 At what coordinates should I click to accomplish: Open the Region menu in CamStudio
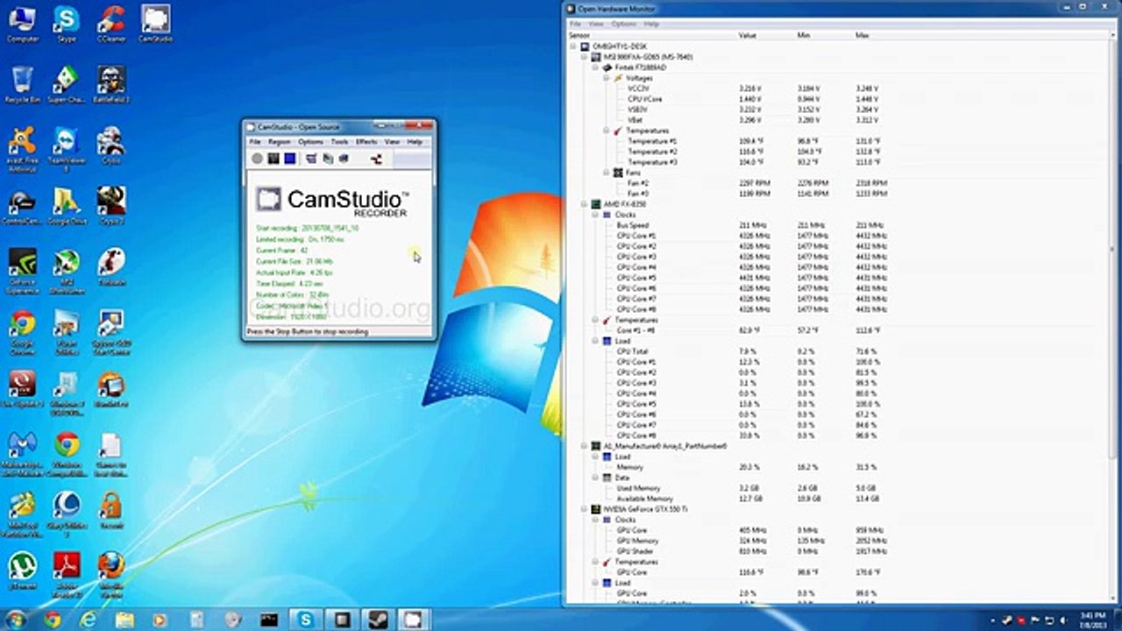pyautogui.click(x=279, y=141)
